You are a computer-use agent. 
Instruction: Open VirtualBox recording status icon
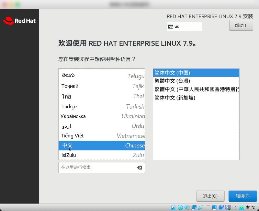[221, 207]
